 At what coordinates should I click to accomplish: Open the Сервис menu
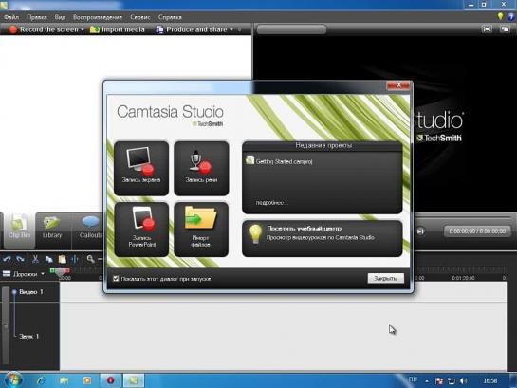[140, 17]
